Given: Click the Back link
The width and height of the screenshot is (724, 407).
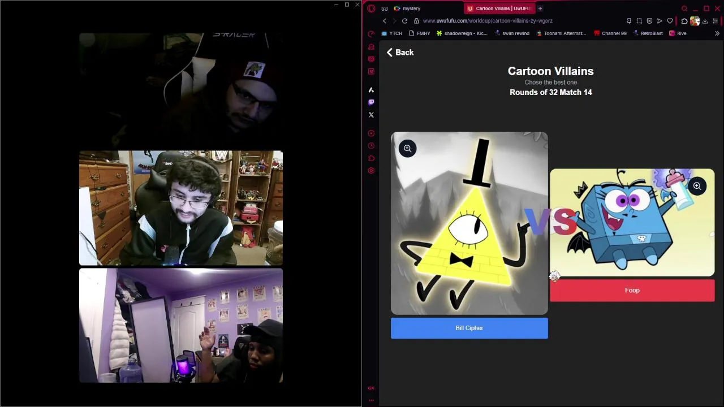Looking at the screenshot, I should click(x=400, y=52).
